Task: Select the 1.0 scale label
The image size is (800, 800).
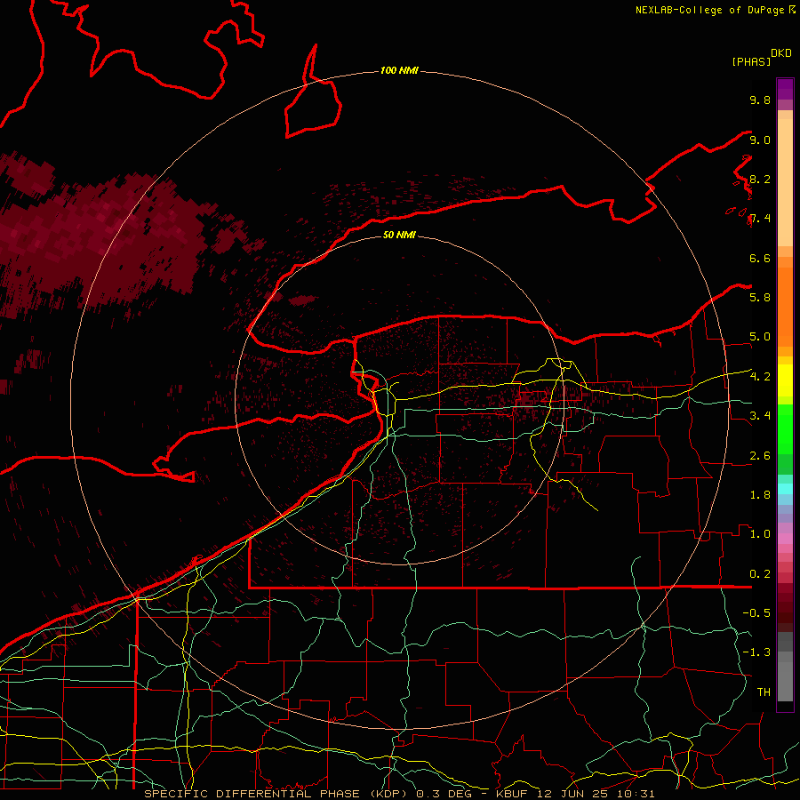Action: pos(760,533)
